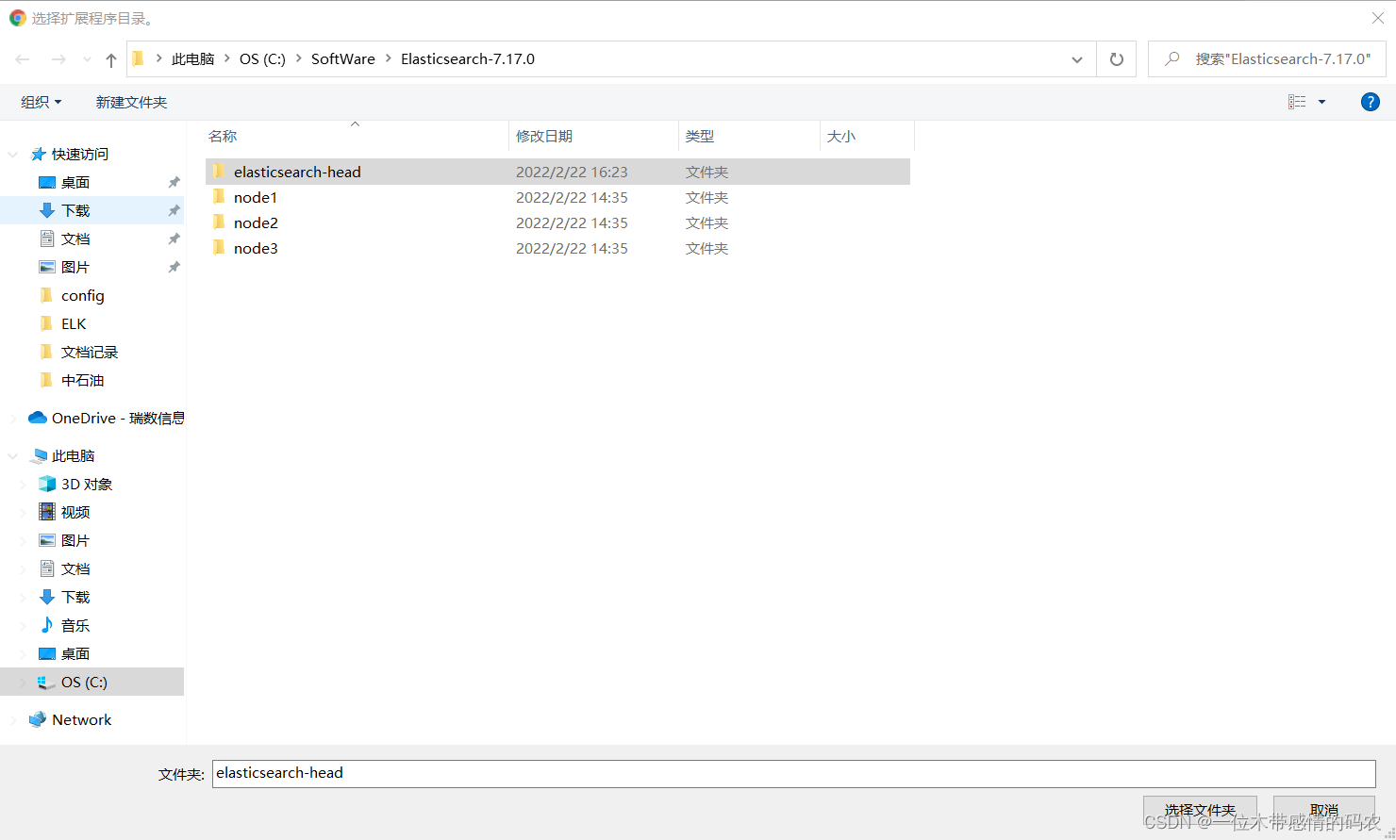This screenshot has width=1396, height=840.
Task: Click the 新建文件夹 new folder button
Action: click(131, 102)
